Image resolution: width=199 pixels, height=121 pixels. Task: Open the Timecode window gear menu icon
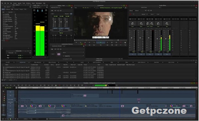coord(30,53)
